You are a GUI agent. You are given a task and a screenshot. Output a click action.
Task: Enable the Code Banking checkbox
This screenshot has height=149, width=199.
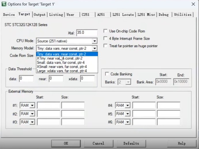[107, 74]
